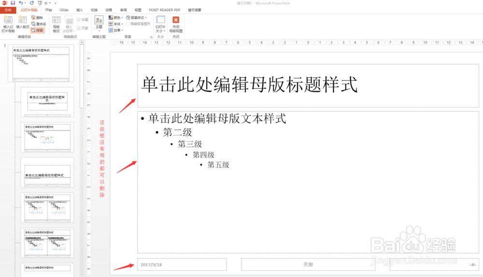Open the Themes (主题) gallery
Image resolution: width=483 pixels, height=277 pixels.
click(x=99, y=23)
